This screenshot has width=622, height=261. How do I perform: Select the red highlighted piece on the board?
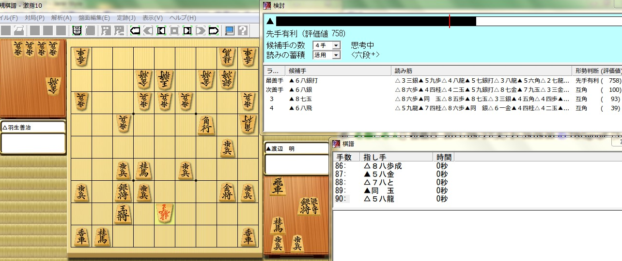[165, 213]
